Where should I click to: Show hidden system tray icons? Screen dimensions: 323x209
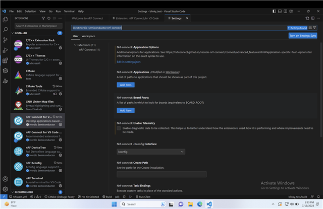click(x=273, y=204)
